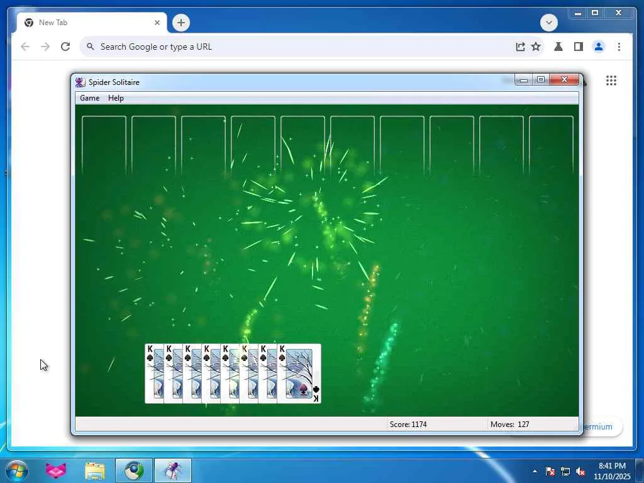Open the Chrome profile avatar
The height and width of the screenshot is (483, 644).
coord(599,47)
